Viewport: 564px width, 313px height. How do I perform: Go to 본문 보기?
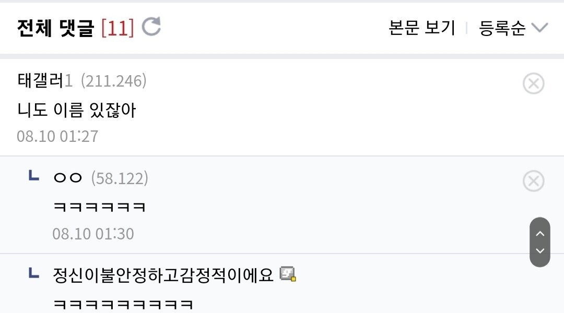coord(422,28)
